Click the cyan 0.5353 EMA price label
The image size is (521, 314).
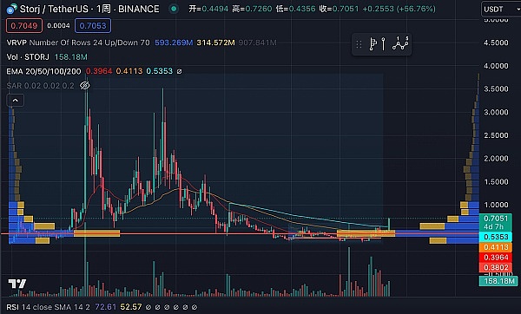coord(496,237)
